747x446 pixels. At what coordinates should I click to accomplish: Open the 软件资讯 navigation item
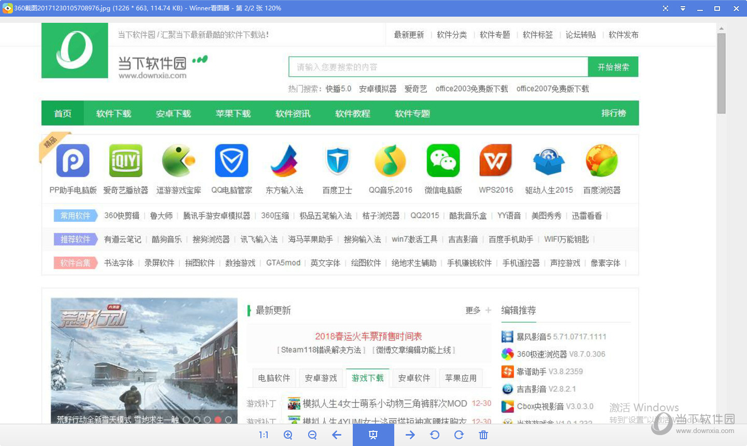click(293, 113)
